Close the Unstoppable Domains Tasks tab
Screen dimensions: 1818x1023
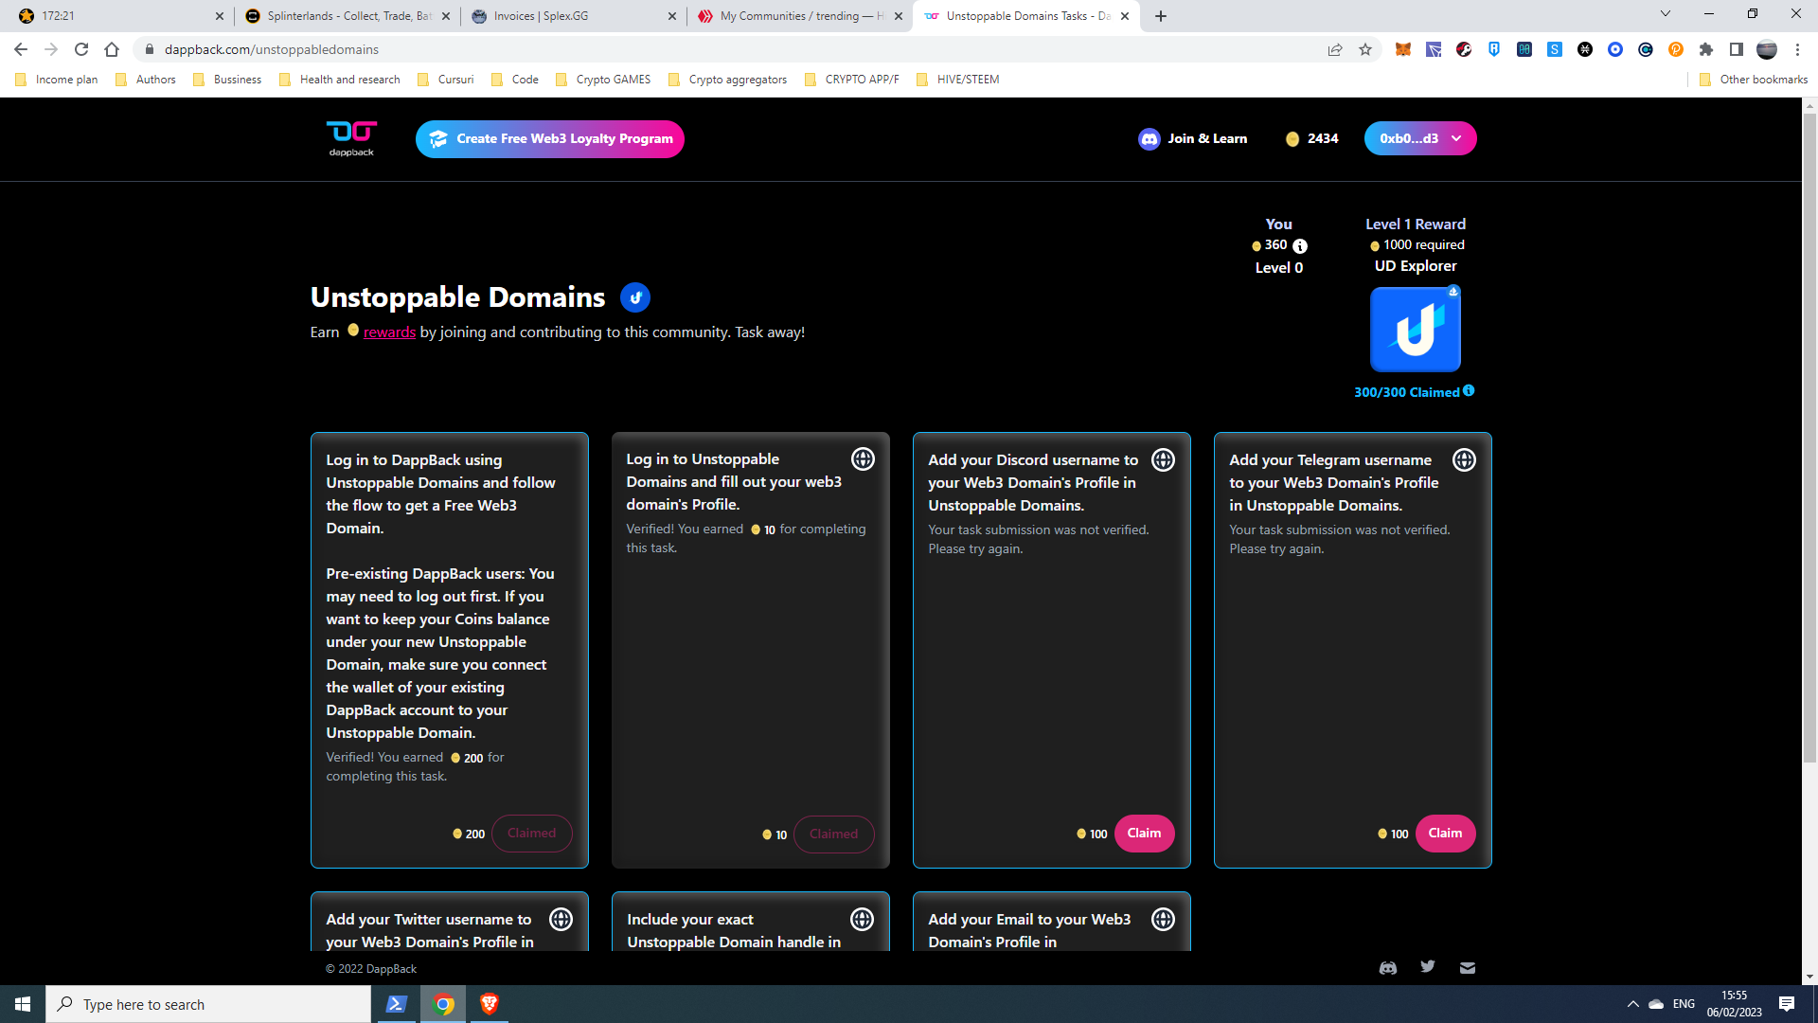pos(1125,16)
